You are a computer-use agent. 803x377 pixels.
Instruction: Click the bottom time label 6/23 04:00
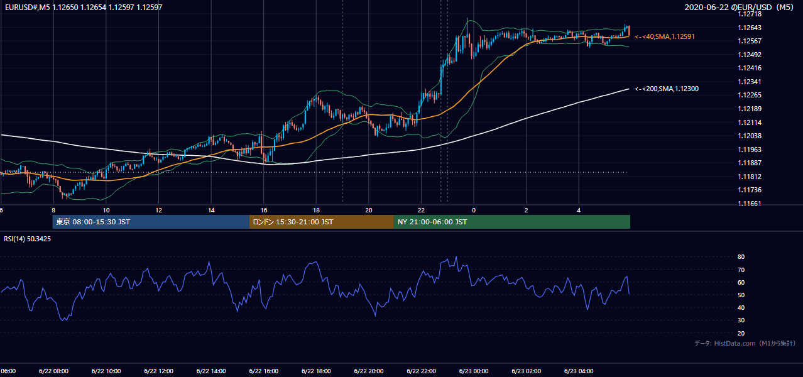[579, 371]
